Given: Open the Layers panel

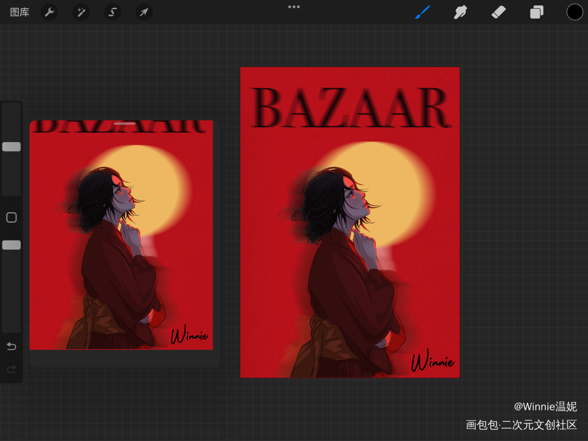Looking at the screenshot, I should click(536, 12).
